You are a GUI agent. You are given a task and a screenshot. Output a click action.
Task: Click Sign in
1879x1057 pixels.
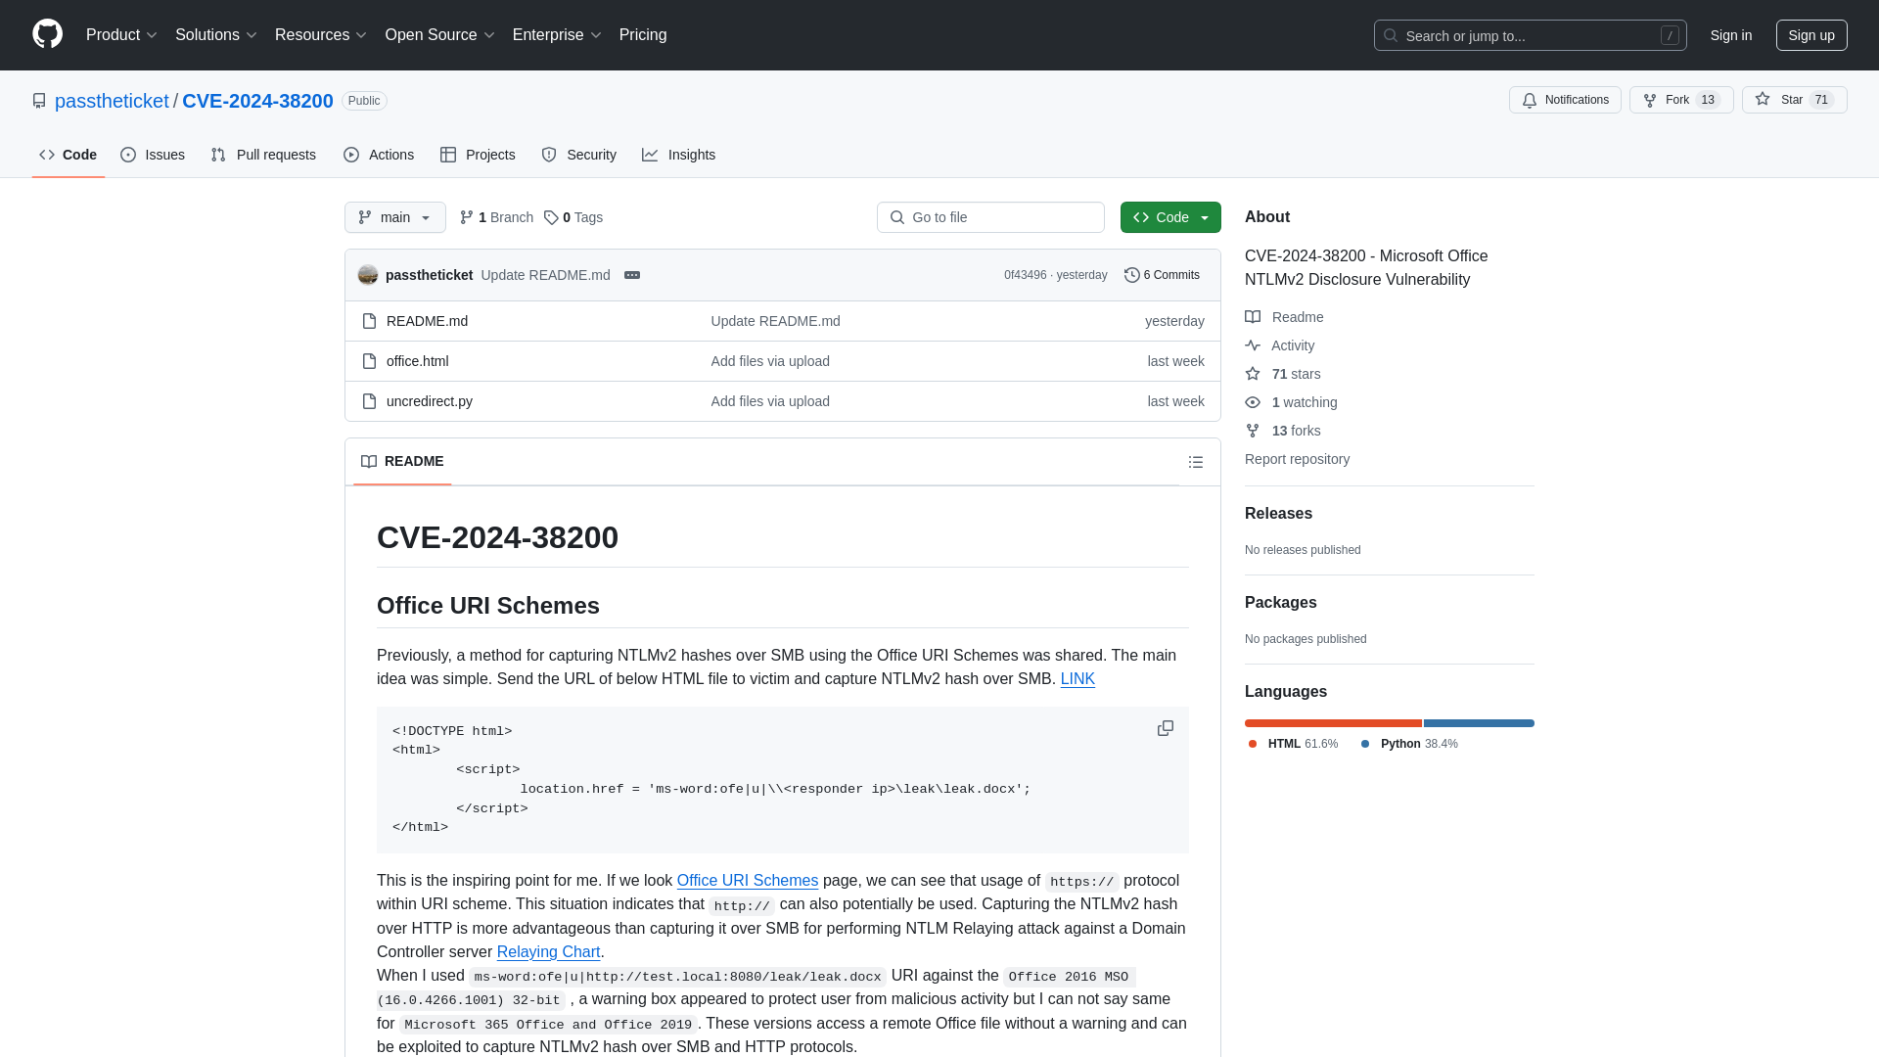pos(1730,35)
